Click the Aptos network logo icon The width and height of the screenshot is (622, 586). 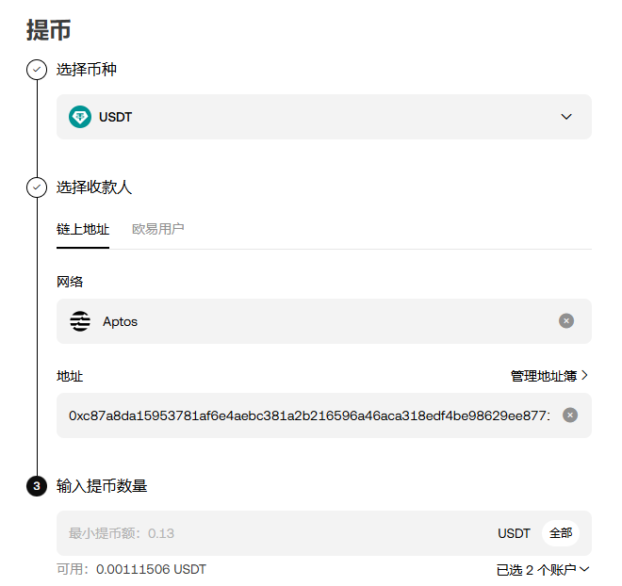[x=81, y=321]
